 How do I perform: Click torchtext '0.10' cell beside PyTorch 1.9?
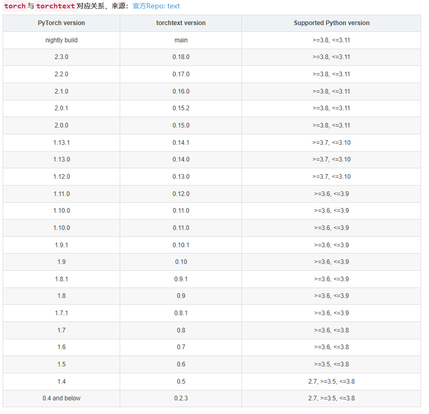pyautogui.click(x=181, y=262)
